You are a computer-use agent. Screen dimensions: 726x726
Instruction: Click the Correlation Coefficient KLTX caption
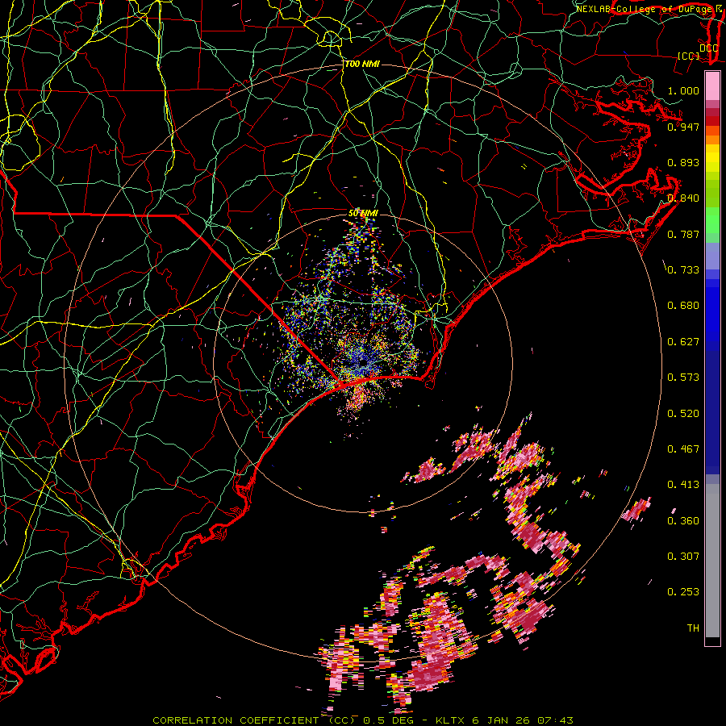363,720
